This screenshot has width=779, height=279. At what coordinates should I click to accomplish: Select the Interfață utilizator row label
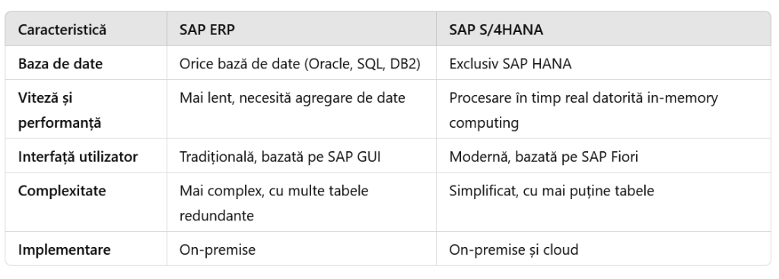78,157
